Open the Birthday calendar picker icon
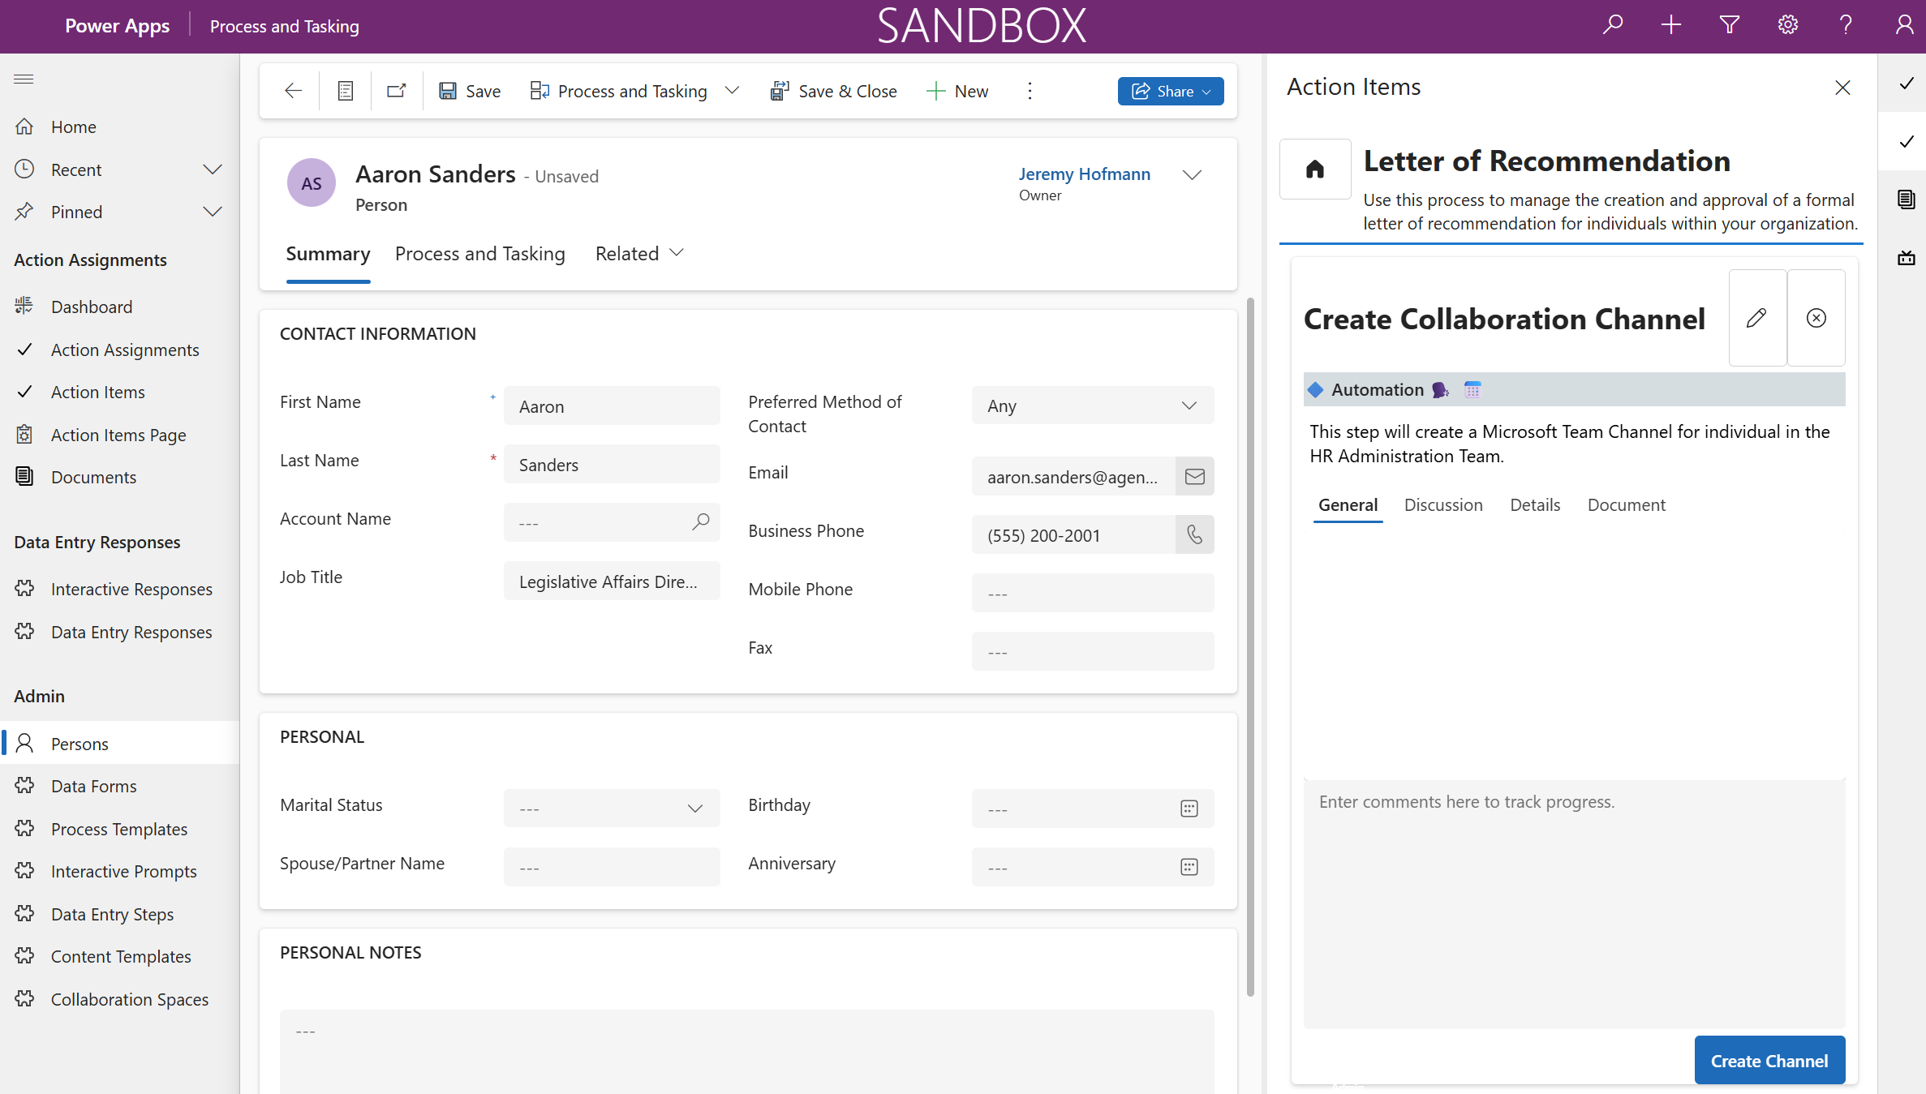 (x=1189, y=809)
